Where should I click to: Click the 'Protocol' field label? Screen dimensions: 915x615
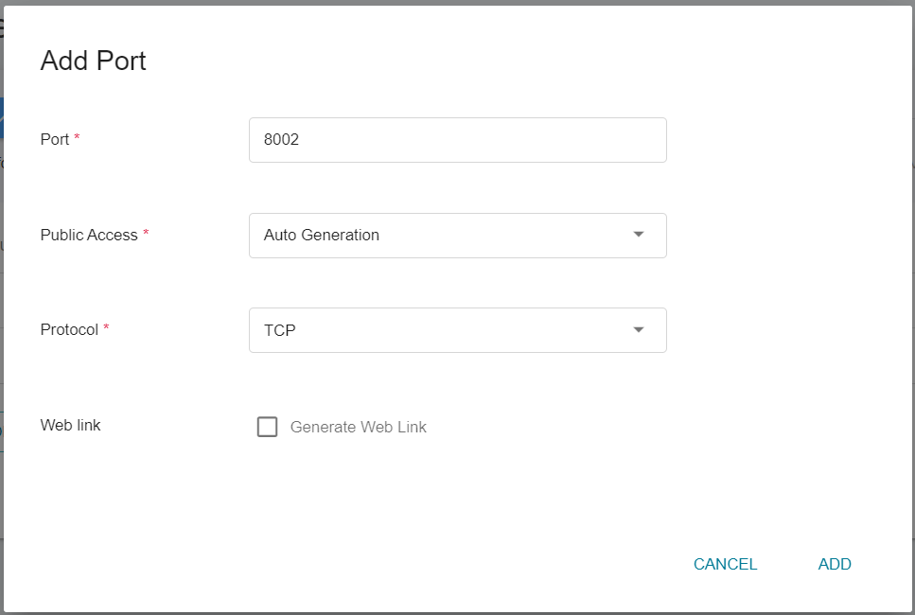69,329
